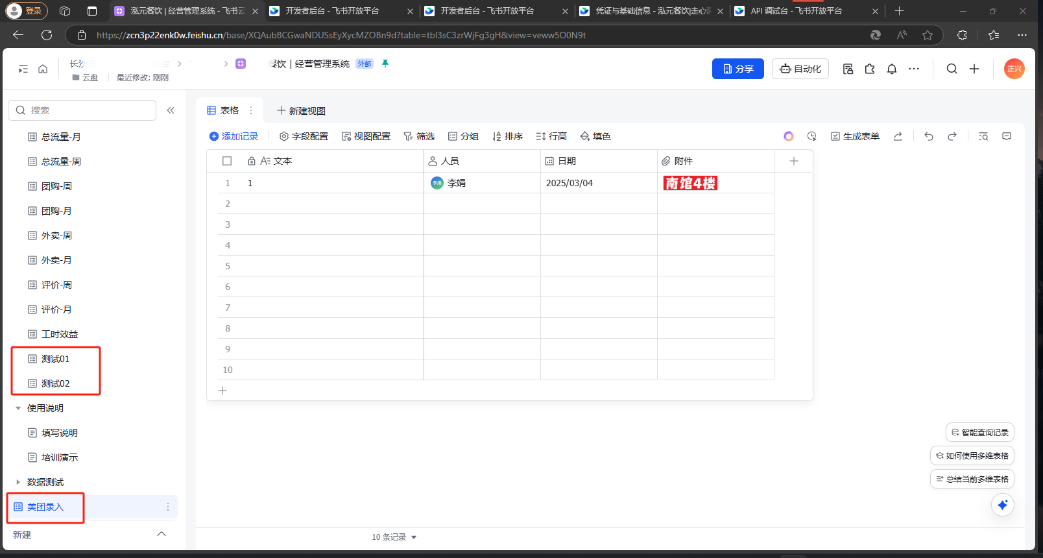Switch to the 表格 view tab
Screen dimensions: 1043x558
tap(223, 110)
